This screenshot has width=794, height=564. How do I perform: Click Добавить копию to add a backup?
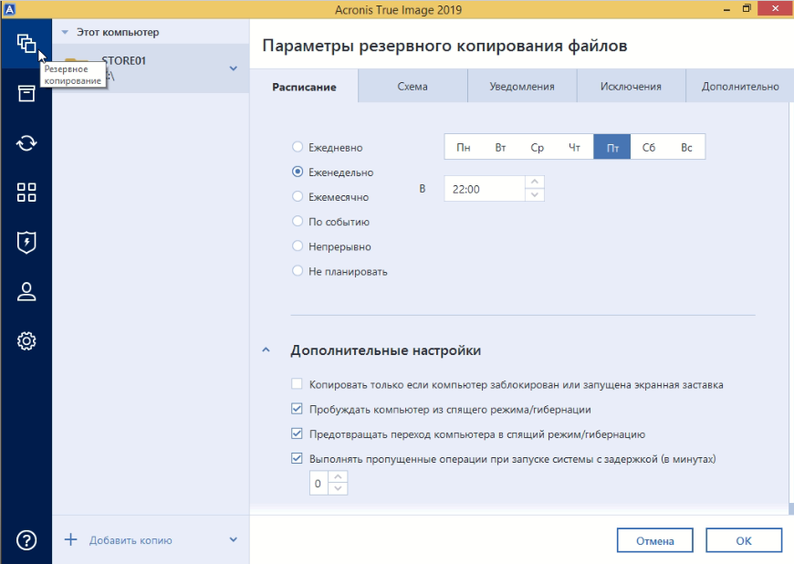131,540
